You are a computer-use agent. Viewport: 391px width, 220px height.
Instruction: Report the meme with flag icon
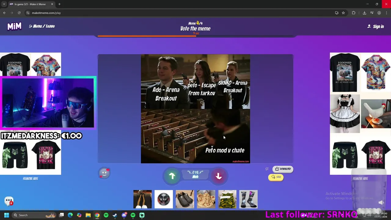click(x=267, y=169)
